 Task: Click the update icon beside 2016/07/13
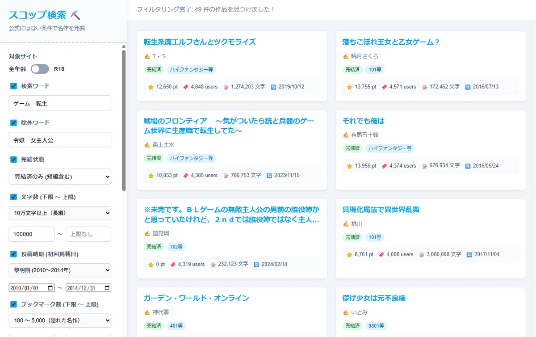[468, 87]
